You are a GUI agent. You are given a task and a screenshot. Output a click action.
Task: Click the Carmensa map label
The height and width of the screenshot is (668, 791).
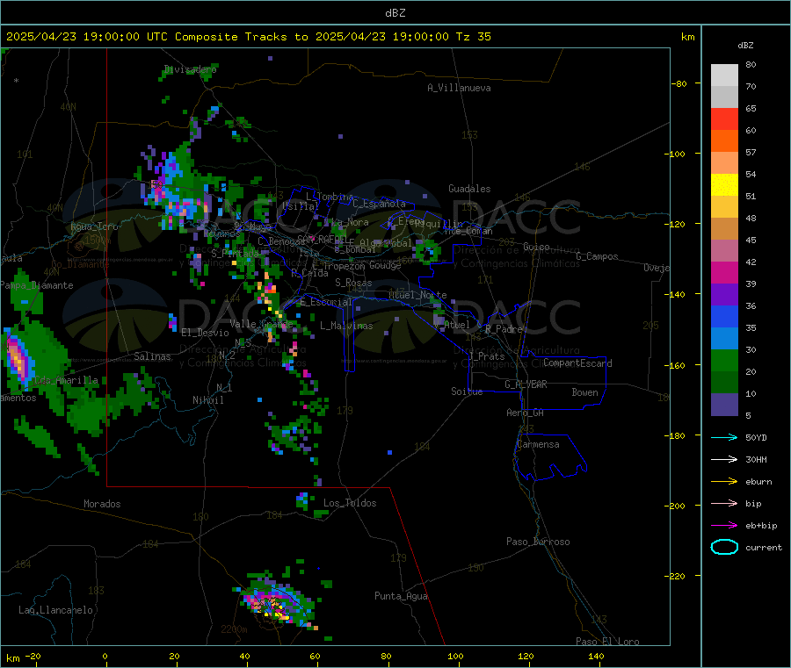tap(538, 444)
